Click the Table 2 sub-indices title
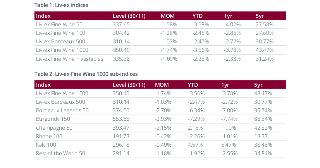320x168 pixels. pos(86,74)
